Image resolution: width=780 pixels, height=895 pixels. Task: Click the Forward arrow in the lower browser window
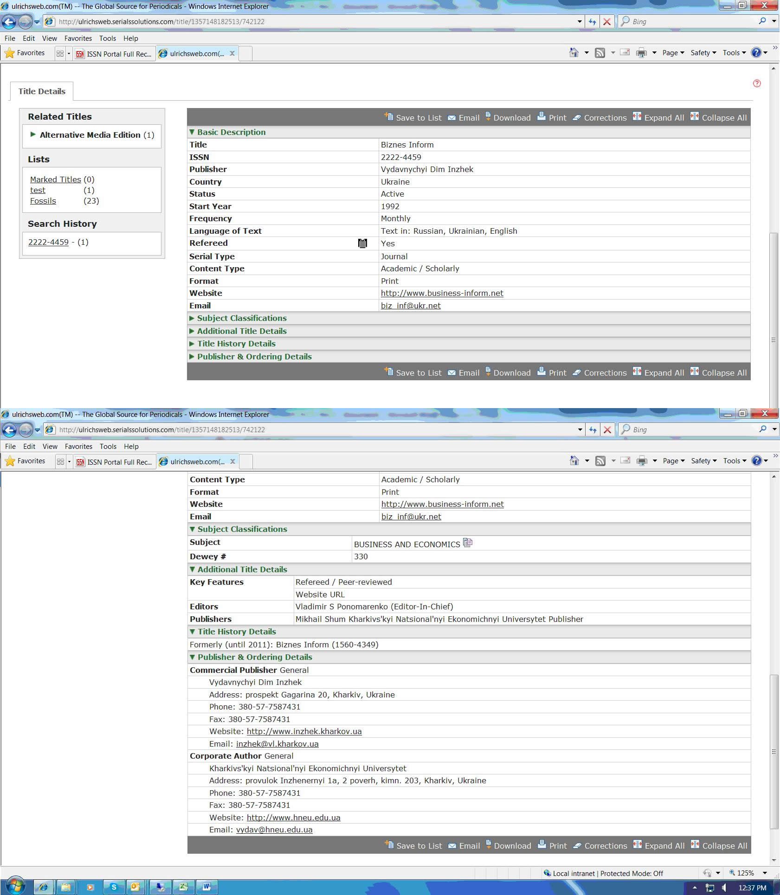(x=26, y=429)
